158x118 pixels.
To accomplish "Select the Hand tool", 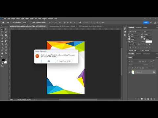I will (2, 53).
